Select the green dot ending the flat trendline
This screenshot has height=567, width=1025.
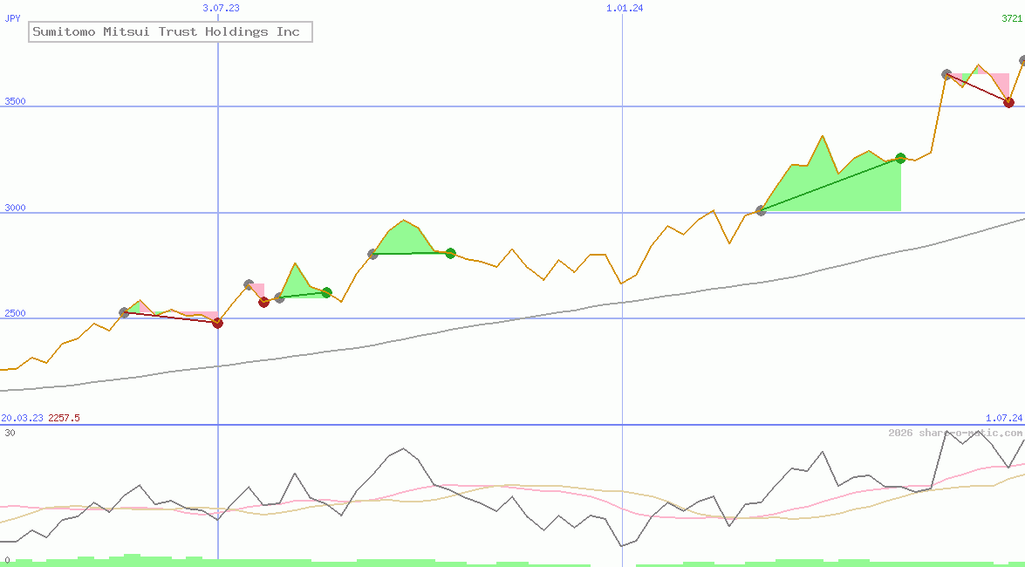[x=449, y=253]
